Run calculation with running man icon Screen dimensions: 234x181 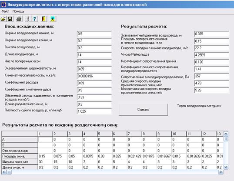tap(53, 19)
